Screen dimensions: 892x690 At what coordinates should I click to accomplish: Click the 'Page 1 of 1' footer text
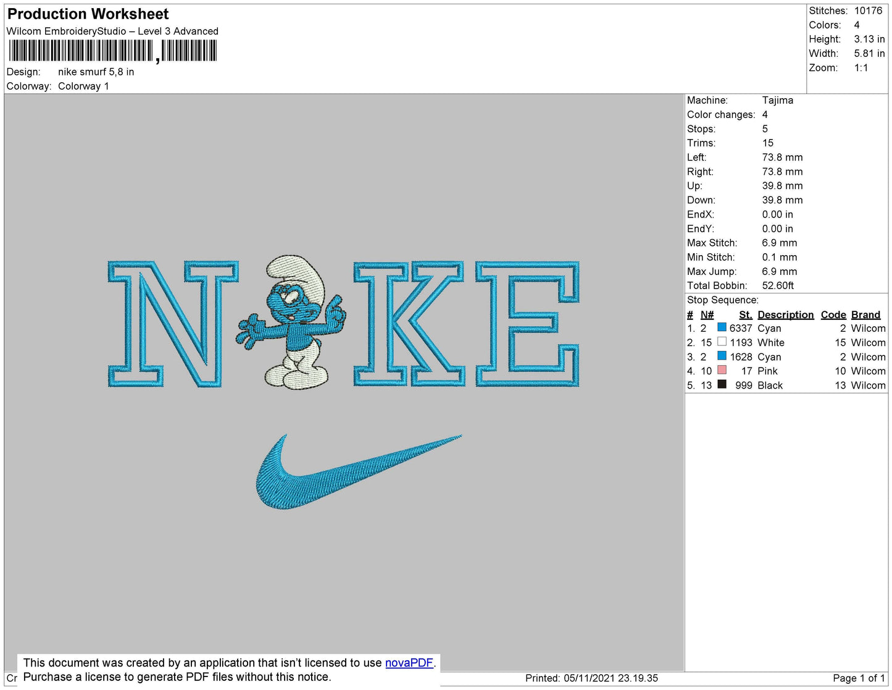click(x=859, y=678)
